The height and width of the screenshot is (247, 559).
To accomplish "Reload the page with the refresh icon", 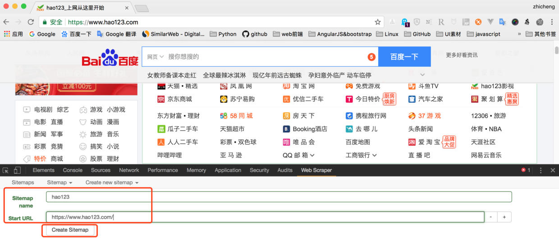I will (31, 22).
